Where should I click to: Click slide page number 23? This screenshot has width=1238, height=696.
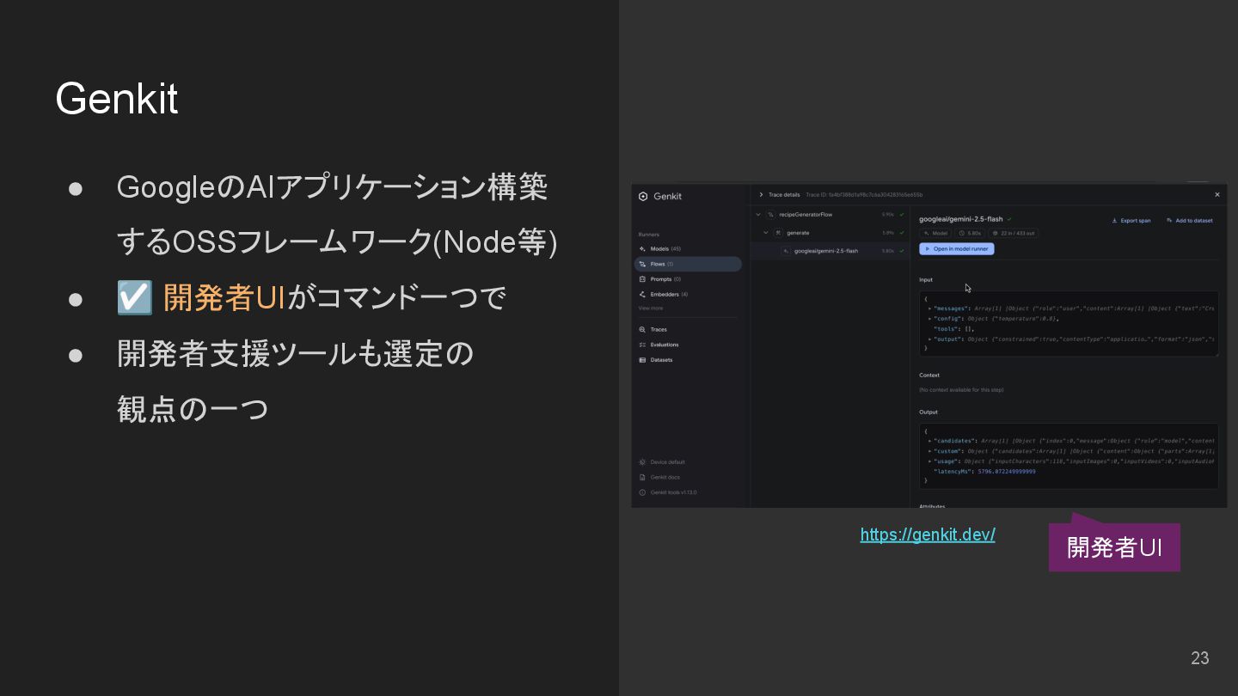click(x=1199, y=658)
